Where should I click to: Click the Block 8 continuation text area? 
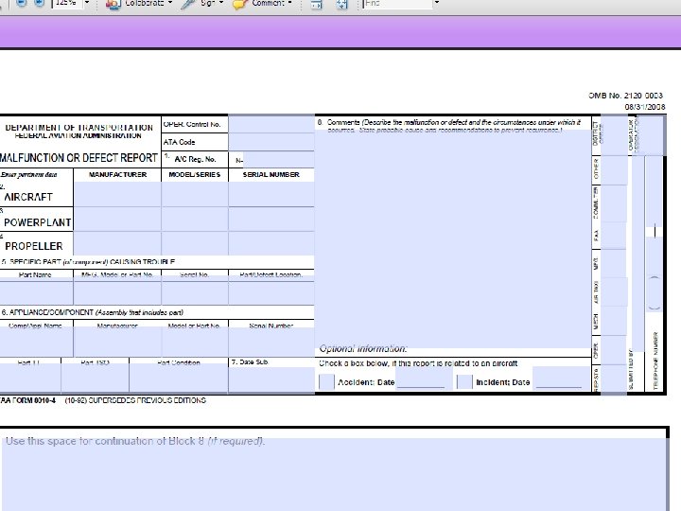[x=334, y=474]
